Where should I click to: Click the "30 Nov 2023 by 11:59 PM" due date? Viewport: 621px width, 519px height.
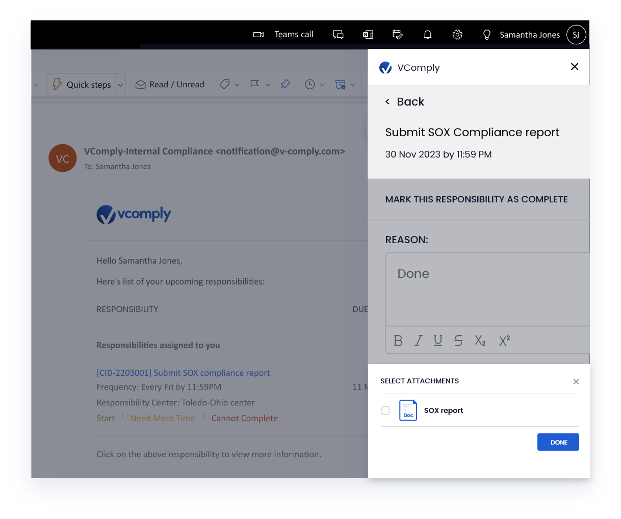tap(438, 154)
